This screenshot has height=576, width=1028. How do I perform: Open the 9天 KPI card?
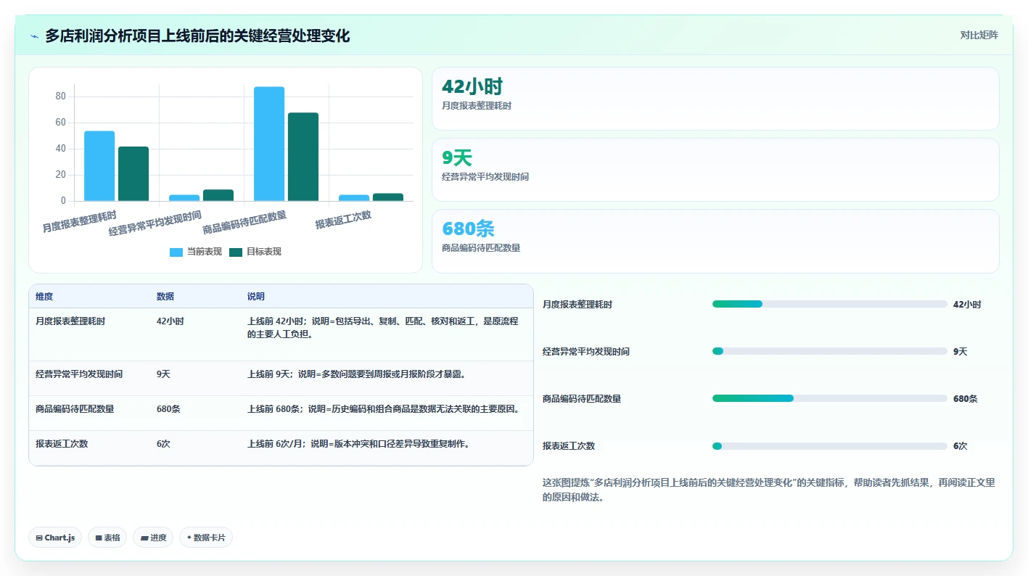click(715, 170)
